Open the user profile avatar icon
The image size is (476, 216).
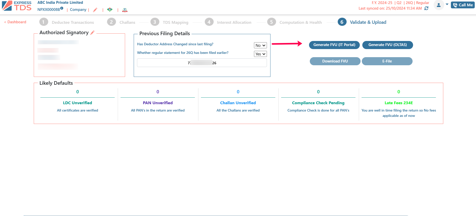[x=439, y=5]
